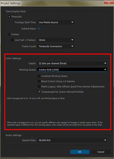Screen dimensions: 114x159
Task: Toggle Linearize Working Space checkbox
Action: click(39, 76)
